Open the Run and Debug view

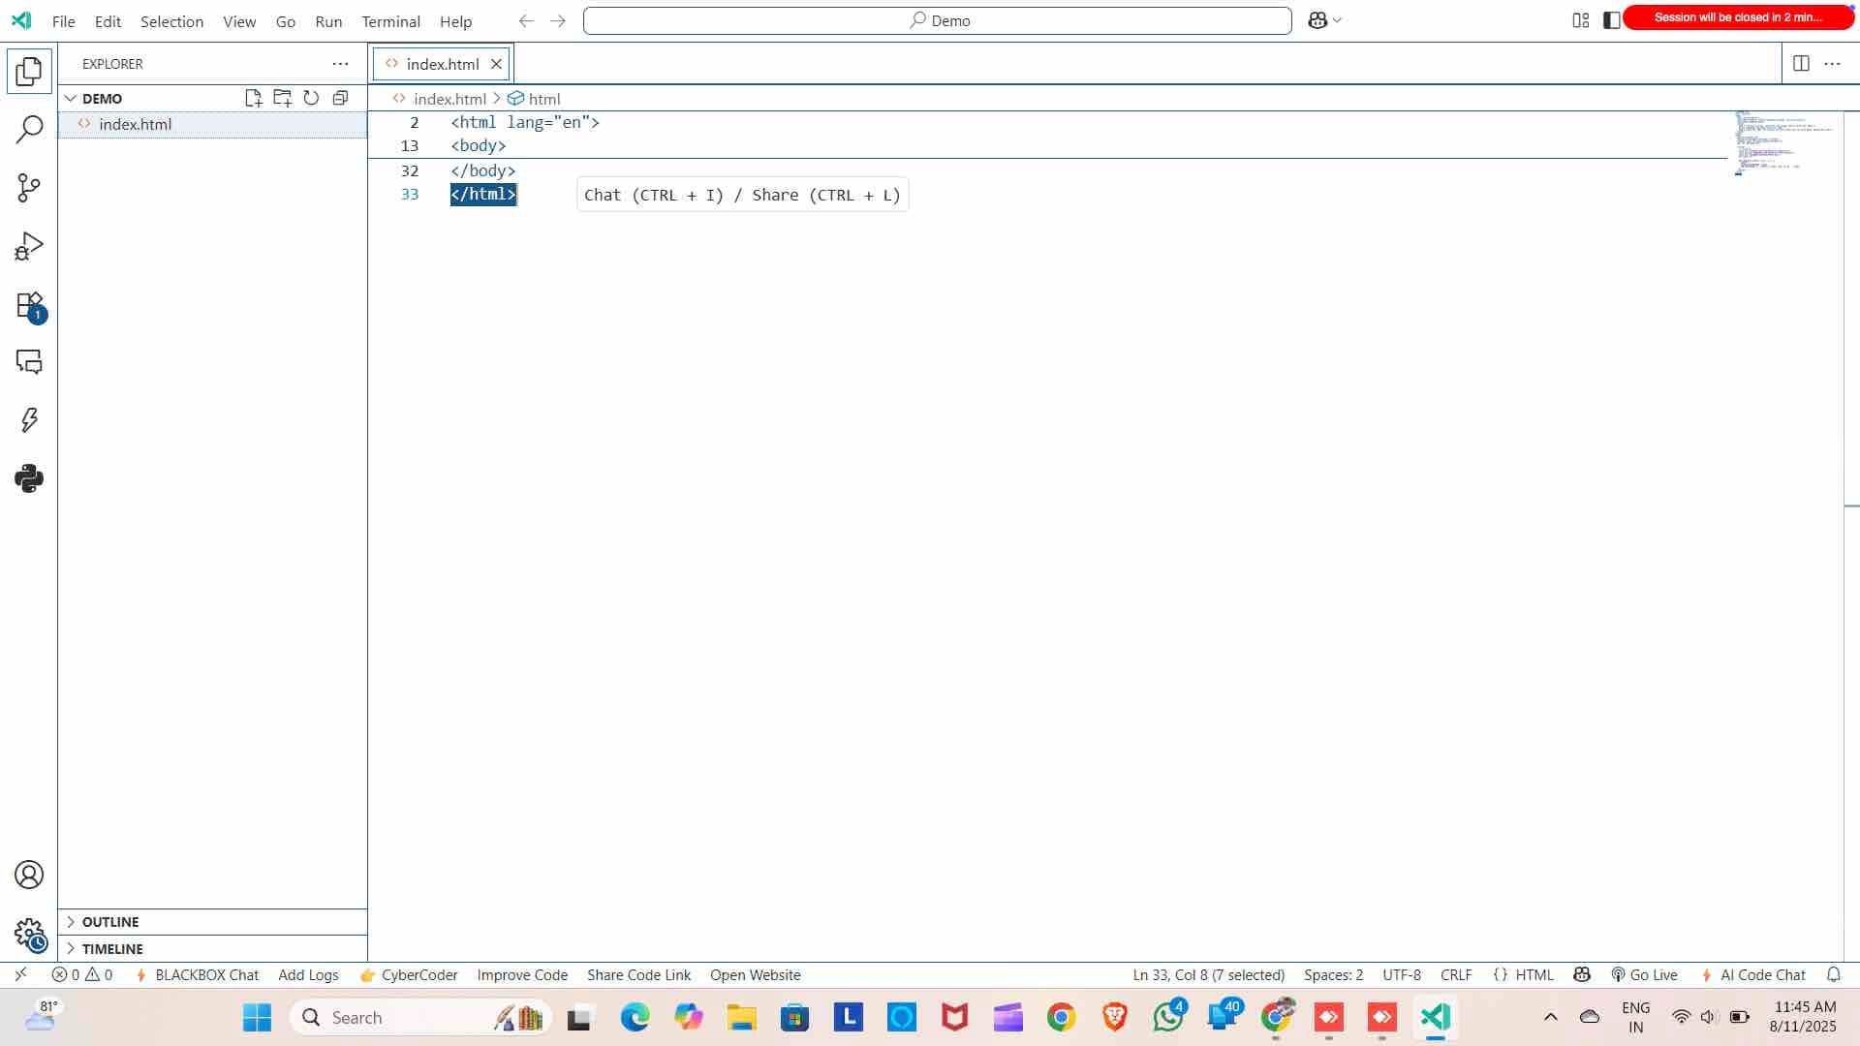[x=29, y=245]
